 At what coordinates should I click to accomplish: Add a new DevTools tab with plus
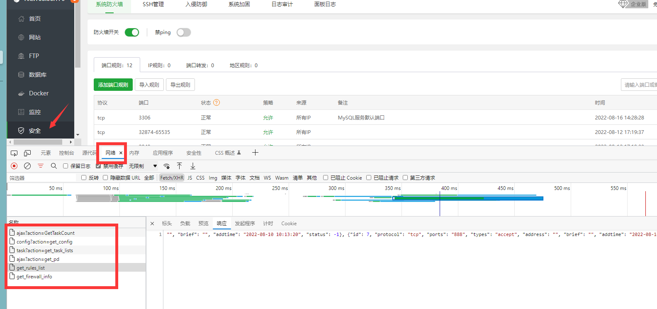(255, 153)
